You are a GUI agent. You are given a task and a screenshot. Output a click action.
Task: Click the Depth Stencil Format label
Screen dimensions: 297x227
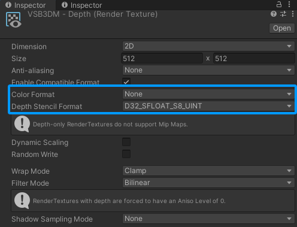pos(47,107)
